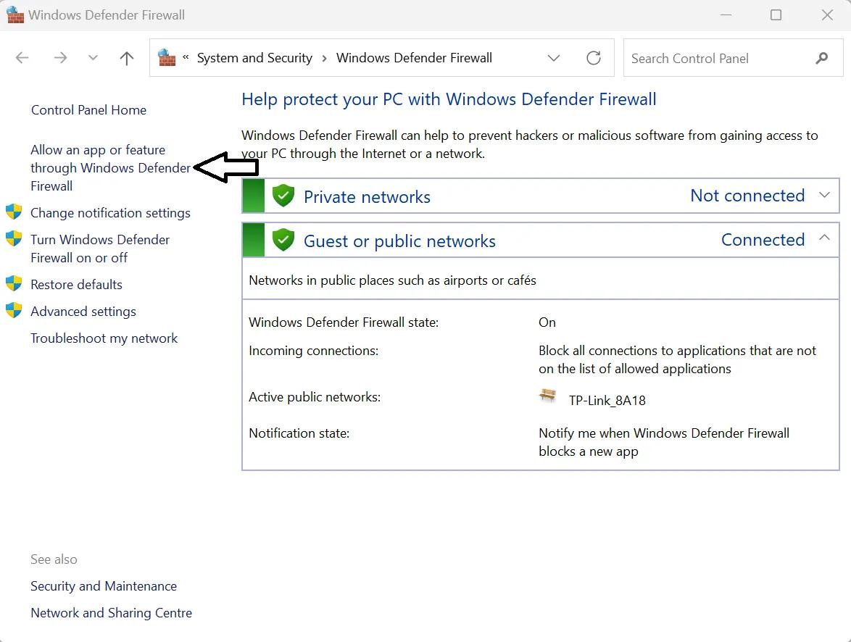Click the Forward navigation arrow

pyautogui.click(x=60, y=58)
